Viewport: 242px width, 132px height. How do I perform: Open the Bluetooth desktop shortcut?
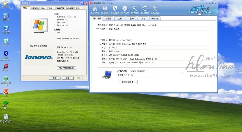click(x=6, y=54)
